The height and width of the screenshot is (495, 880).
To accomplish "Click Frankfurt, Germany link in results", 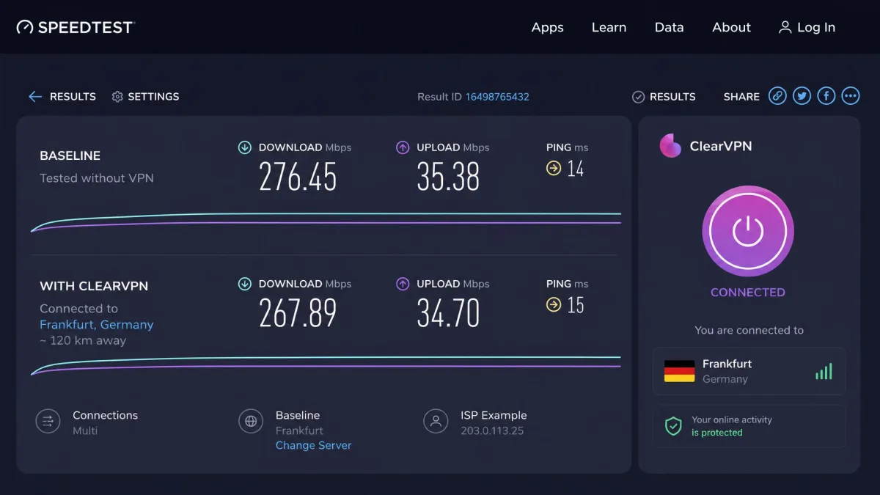I will click(97, 324).
